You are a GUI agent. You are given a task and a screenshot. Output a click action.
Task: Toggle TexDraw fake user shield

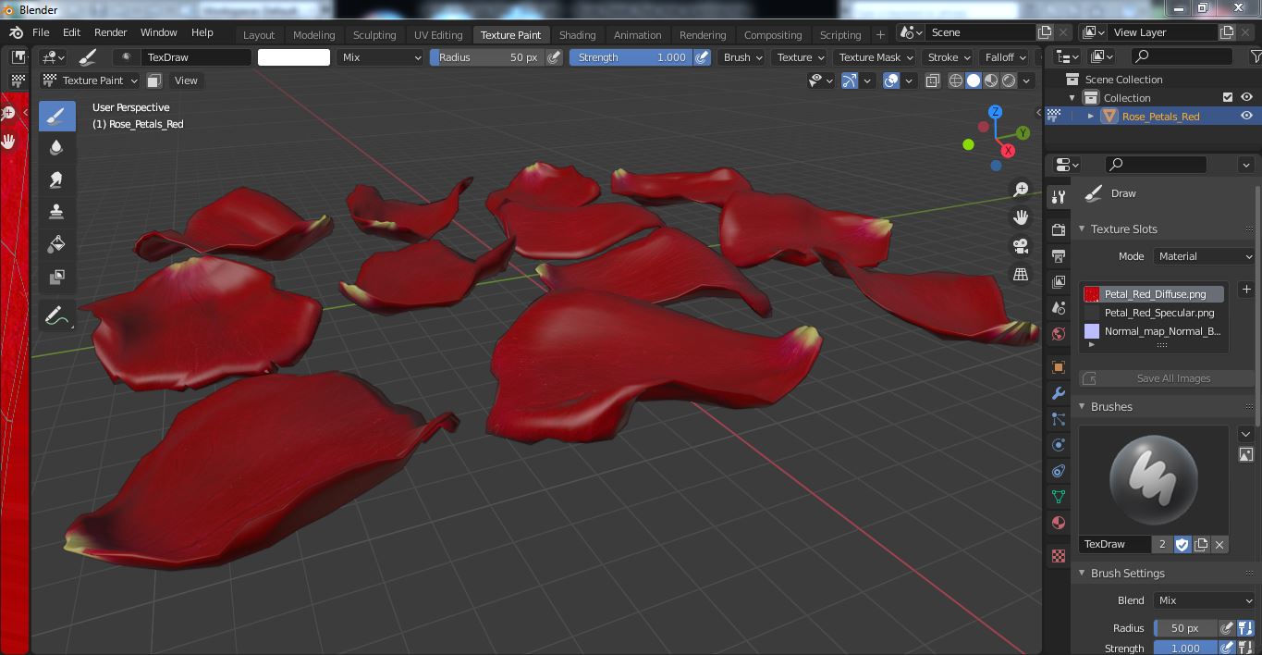(x=1182, y=544)
